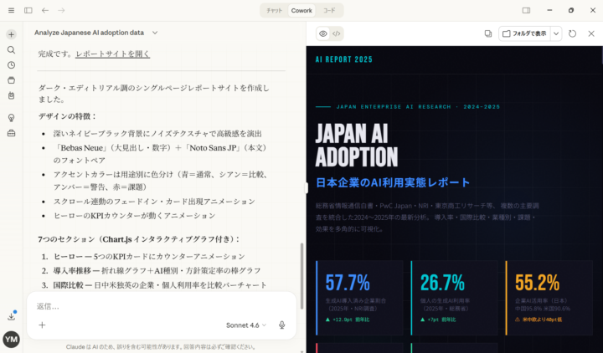Toggle the right side panel layout icon
Screen dimensions: 603x353
(526, 10)
